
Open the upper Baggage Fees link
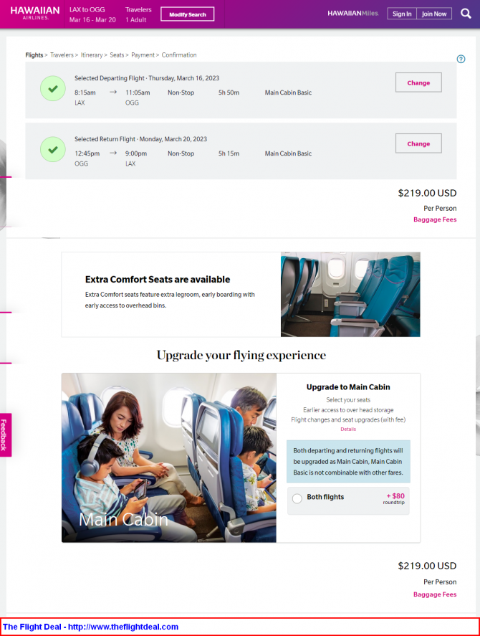[x=435, y=219]
